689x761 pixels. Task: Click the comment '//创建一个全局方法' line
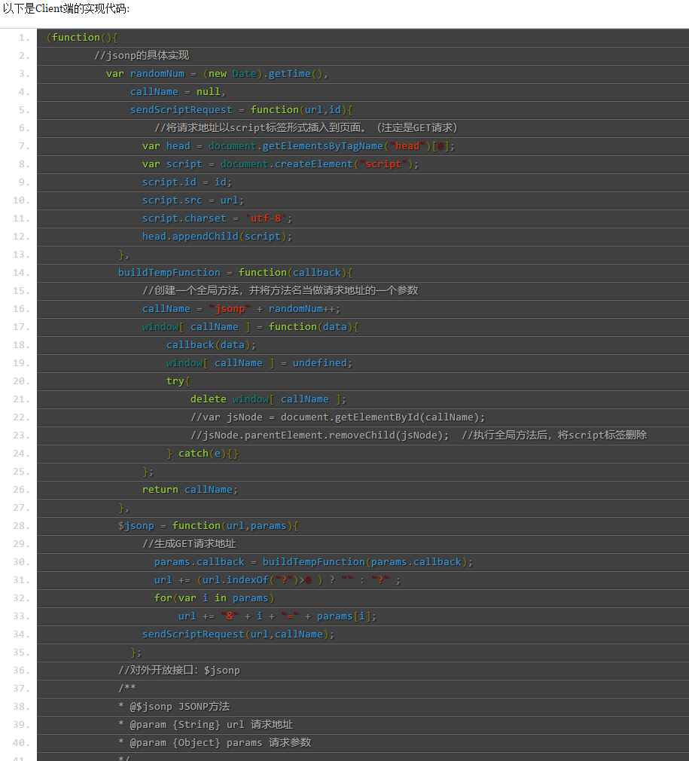[280, 291]
